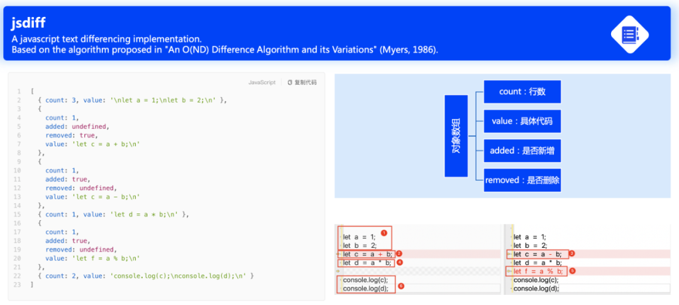This screenshot has width=679, height=305.
Task: Click the gutter arrow beside 'let f = a % b;'
Action: coord(510,271)
